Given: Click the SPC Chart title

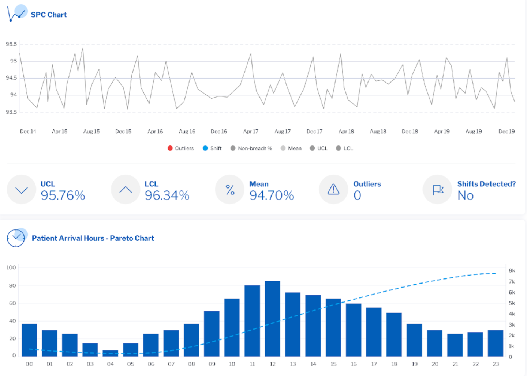Looking at the screenshot, I should click(49, 15).
